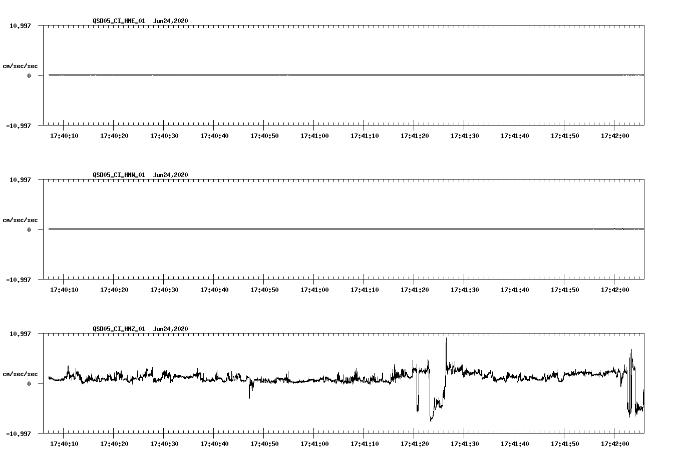The image size is (680, 462).
Task: Click 17:40:30 time label under HNZ plot
Action: 164,443
